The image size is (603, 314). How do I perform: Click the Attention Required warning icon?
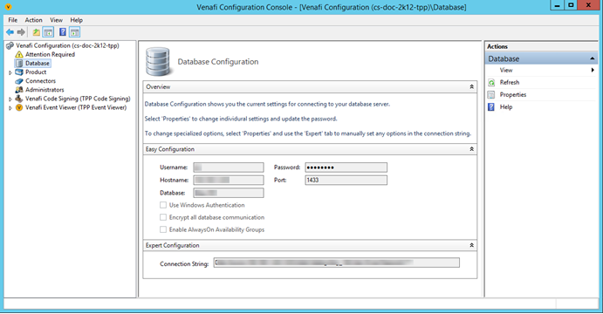(19, 55)
